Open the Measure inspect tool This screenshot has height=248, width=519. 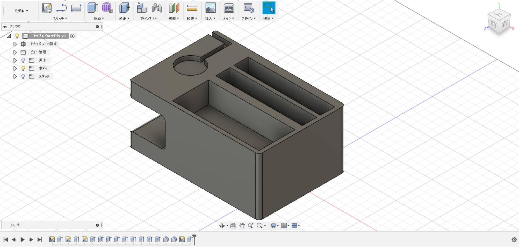pos(192,8)
